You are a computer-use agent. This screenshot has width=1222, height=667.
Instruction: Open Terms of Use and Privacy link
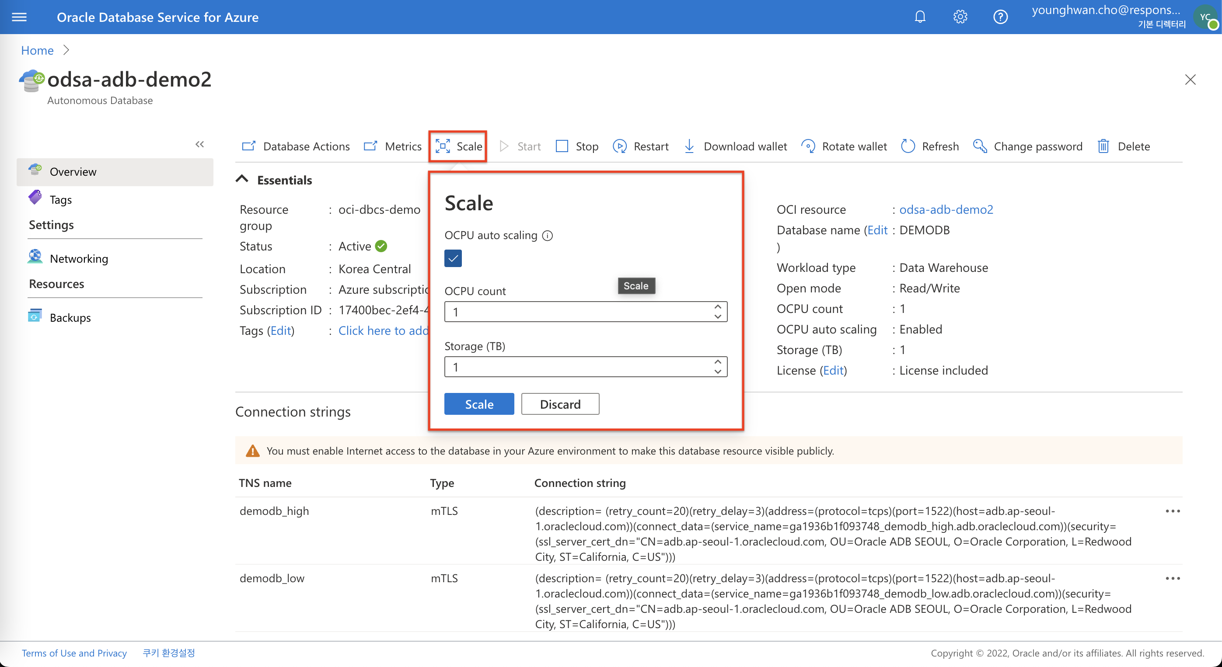[x=74, y=653]
